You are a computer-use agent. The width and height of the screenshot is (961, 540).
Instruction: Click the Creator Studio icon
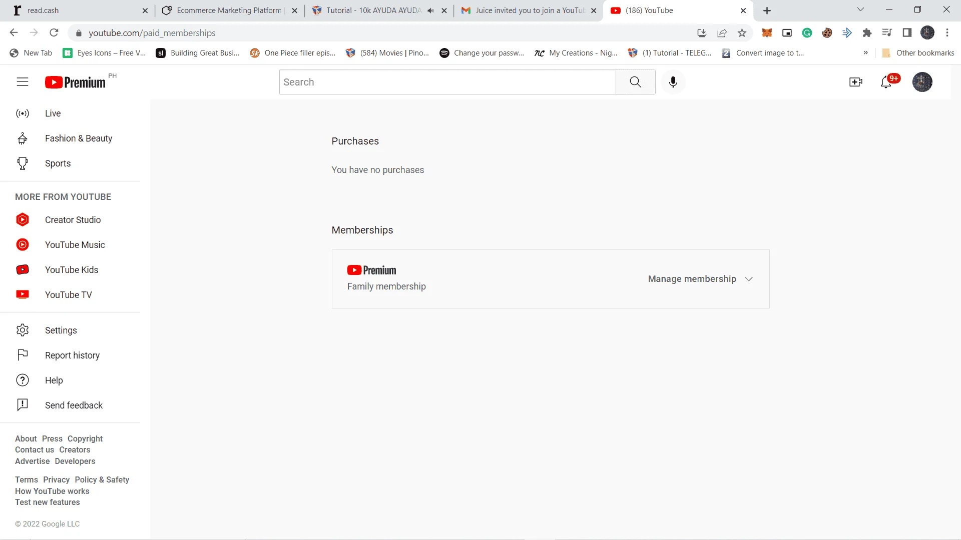(23, 219)
